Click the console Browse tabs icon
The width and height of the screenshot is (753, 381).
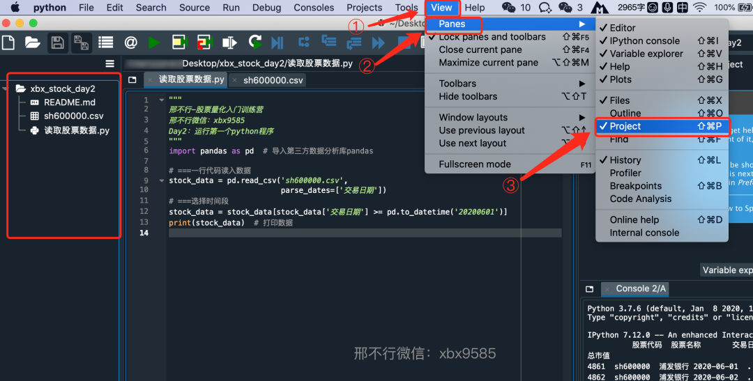[590, 289]
